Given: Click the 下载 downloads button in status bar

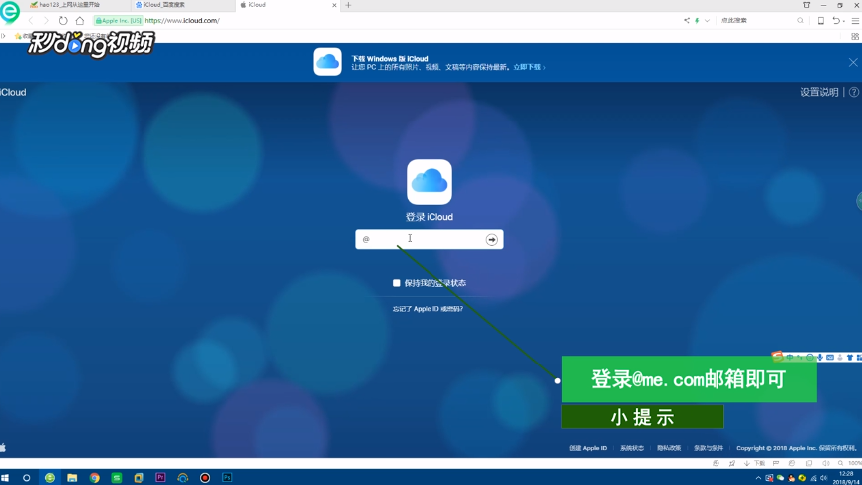Looking at the screenshot, I should tap(754, 463).
